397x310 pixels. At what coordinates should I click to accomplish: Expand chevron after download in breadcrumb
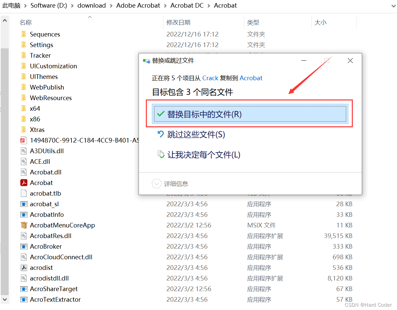111,6
